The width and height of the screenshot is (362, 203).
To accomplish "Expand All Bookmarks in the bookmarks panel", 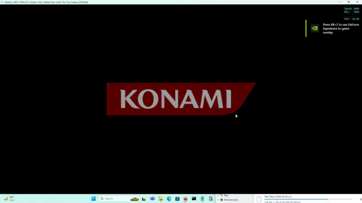I will click(x=218, y=200).
